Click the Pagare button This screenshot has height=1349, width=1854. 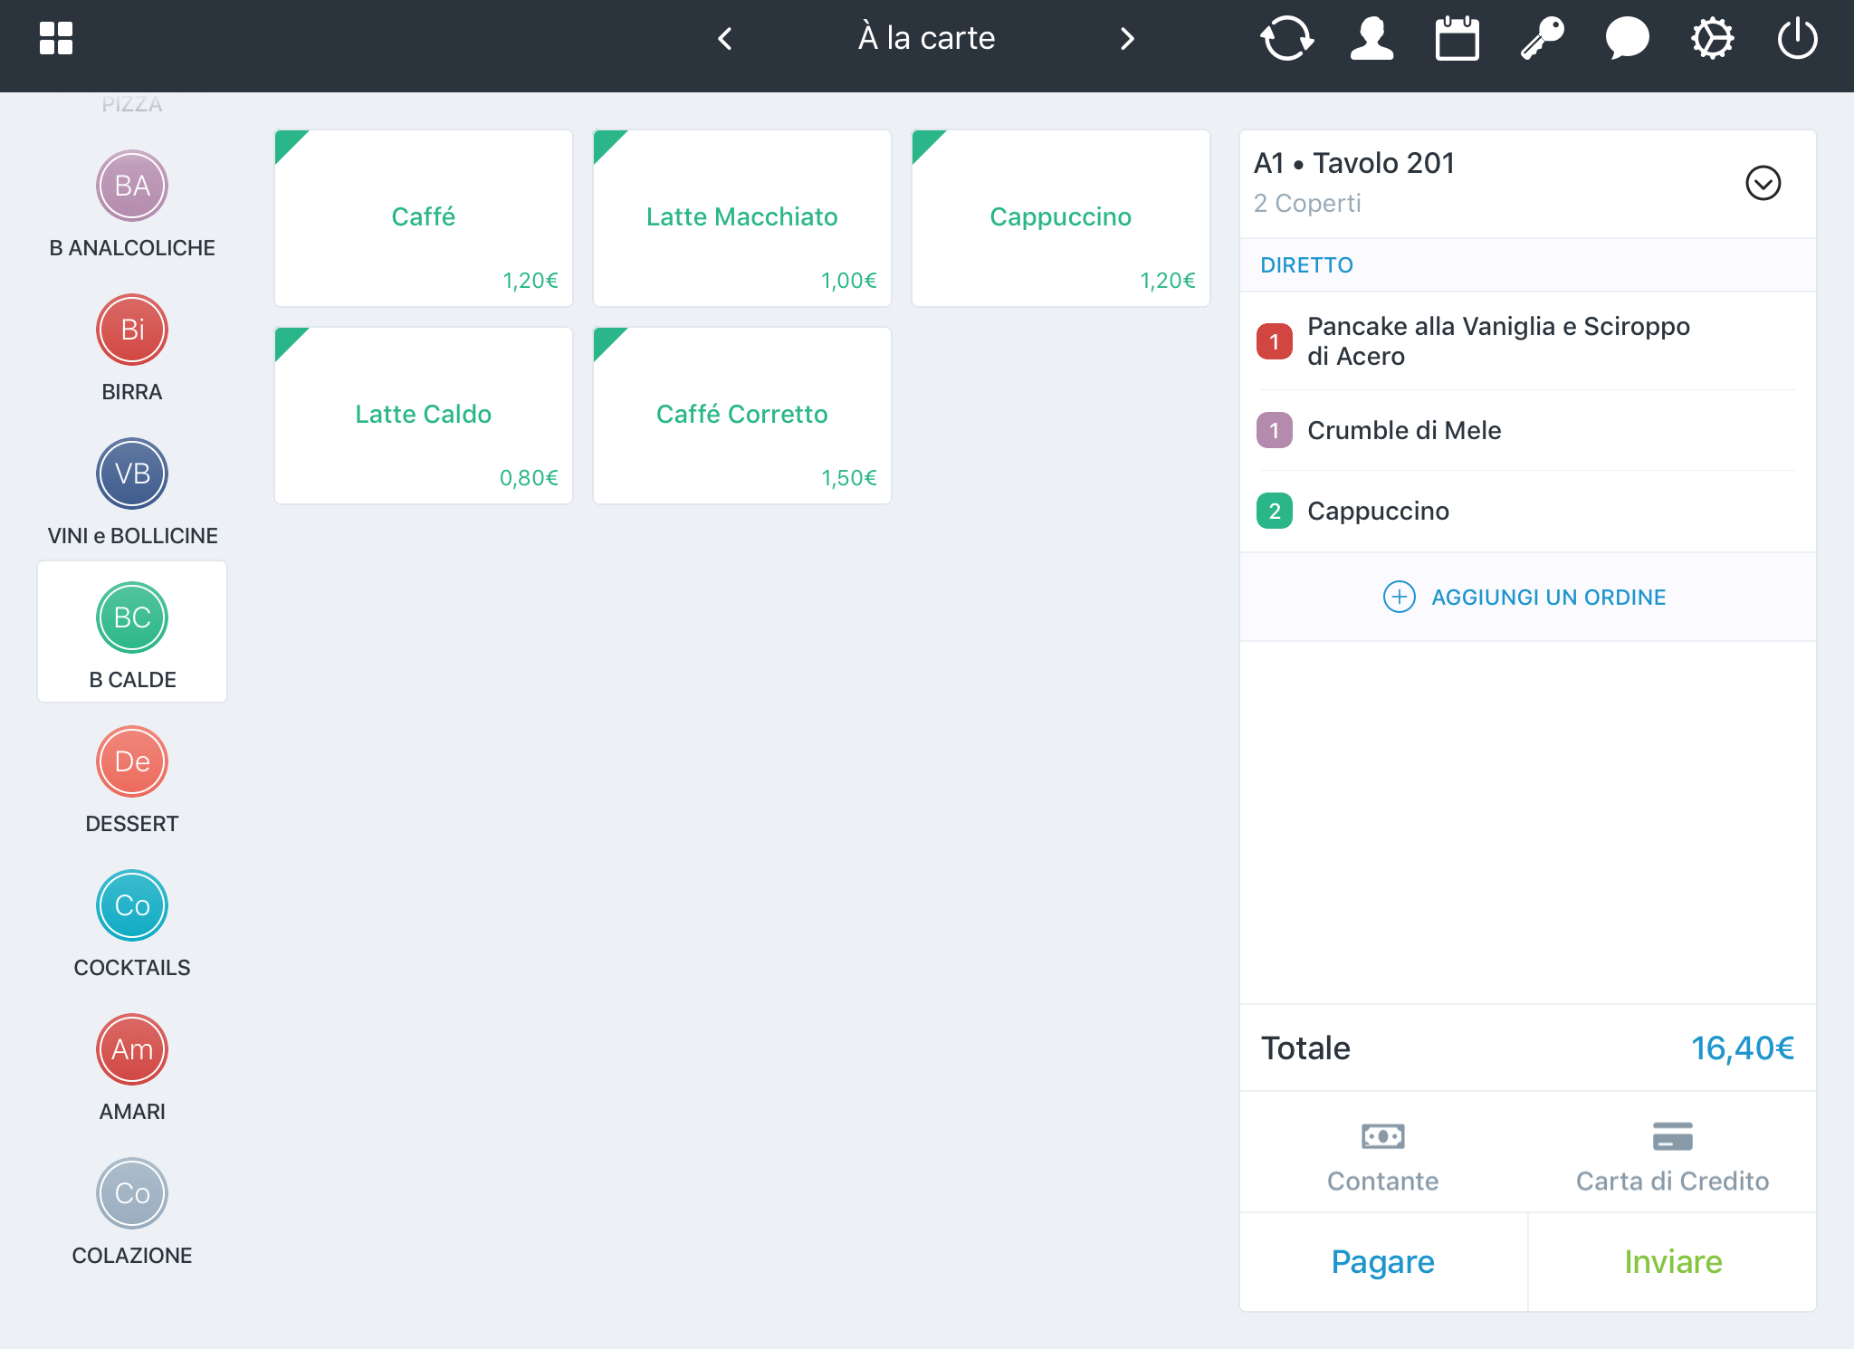[x=1383, y=1261]
